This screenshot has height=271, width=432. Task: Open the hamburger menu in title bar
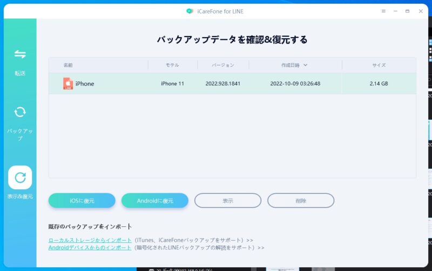click(383, 11)
